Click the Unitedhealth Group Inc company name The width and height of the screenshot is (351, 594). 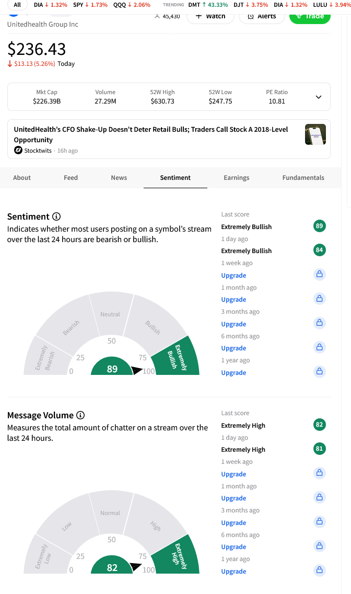43,24
